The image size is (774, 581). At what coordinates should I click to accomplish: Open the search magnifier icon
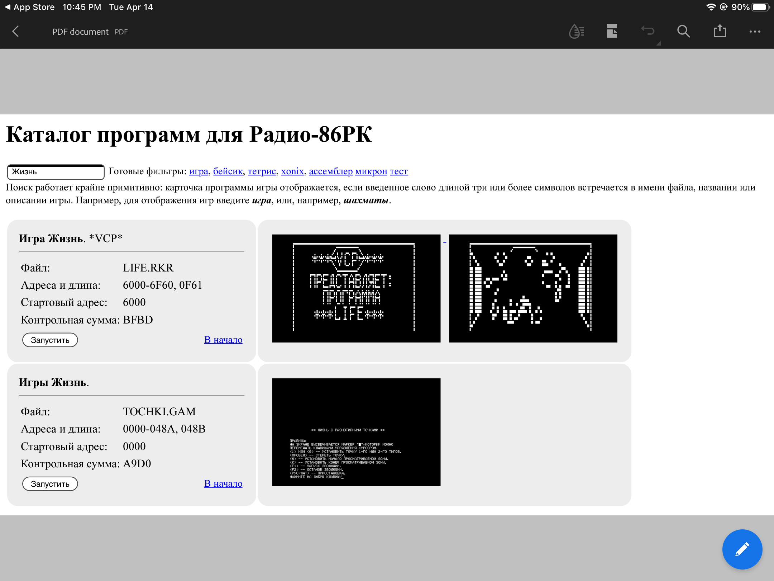[x=683, y=32]
